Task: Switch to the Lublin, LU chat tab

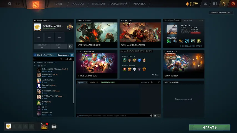Action: click(x=94, y=82)
